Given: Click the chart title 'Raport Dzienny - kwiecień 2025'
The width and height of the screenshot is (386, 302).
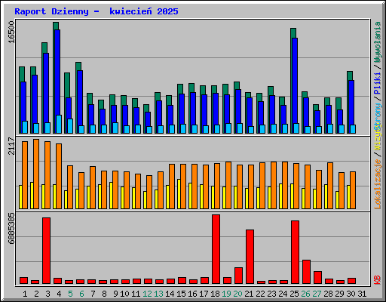Looking at the screenshot, I should click(x=96, y=11).
